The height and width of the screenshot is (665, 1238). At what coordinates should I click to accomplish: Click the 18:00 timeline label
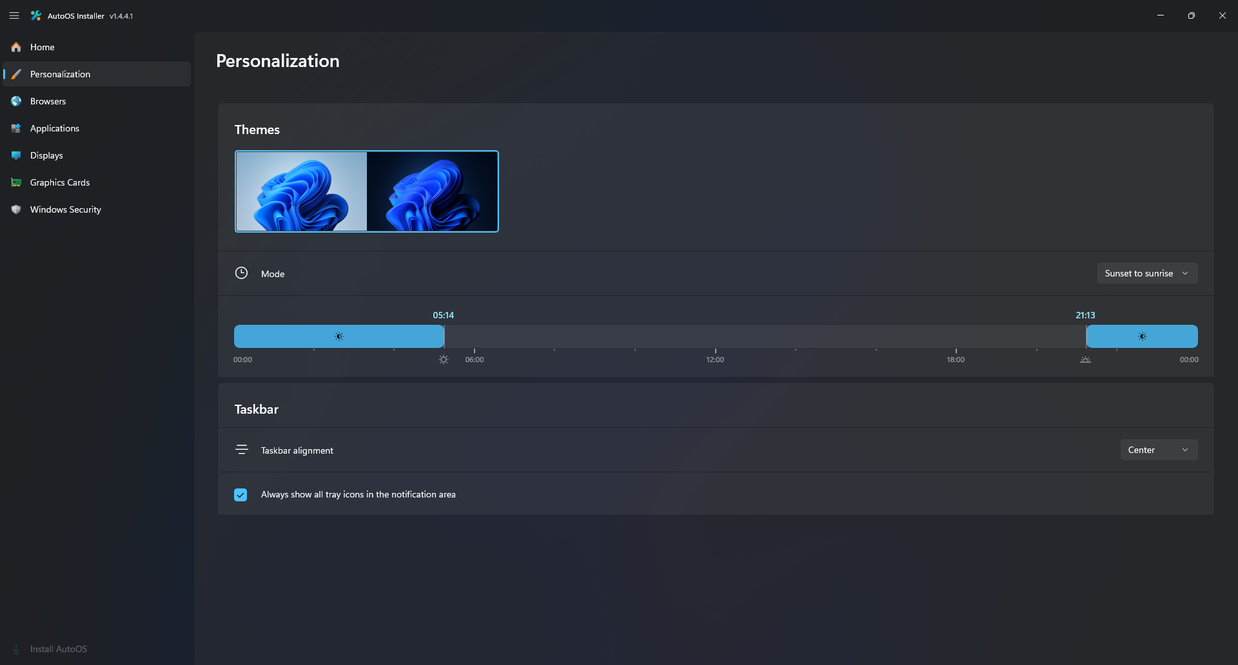956,360
